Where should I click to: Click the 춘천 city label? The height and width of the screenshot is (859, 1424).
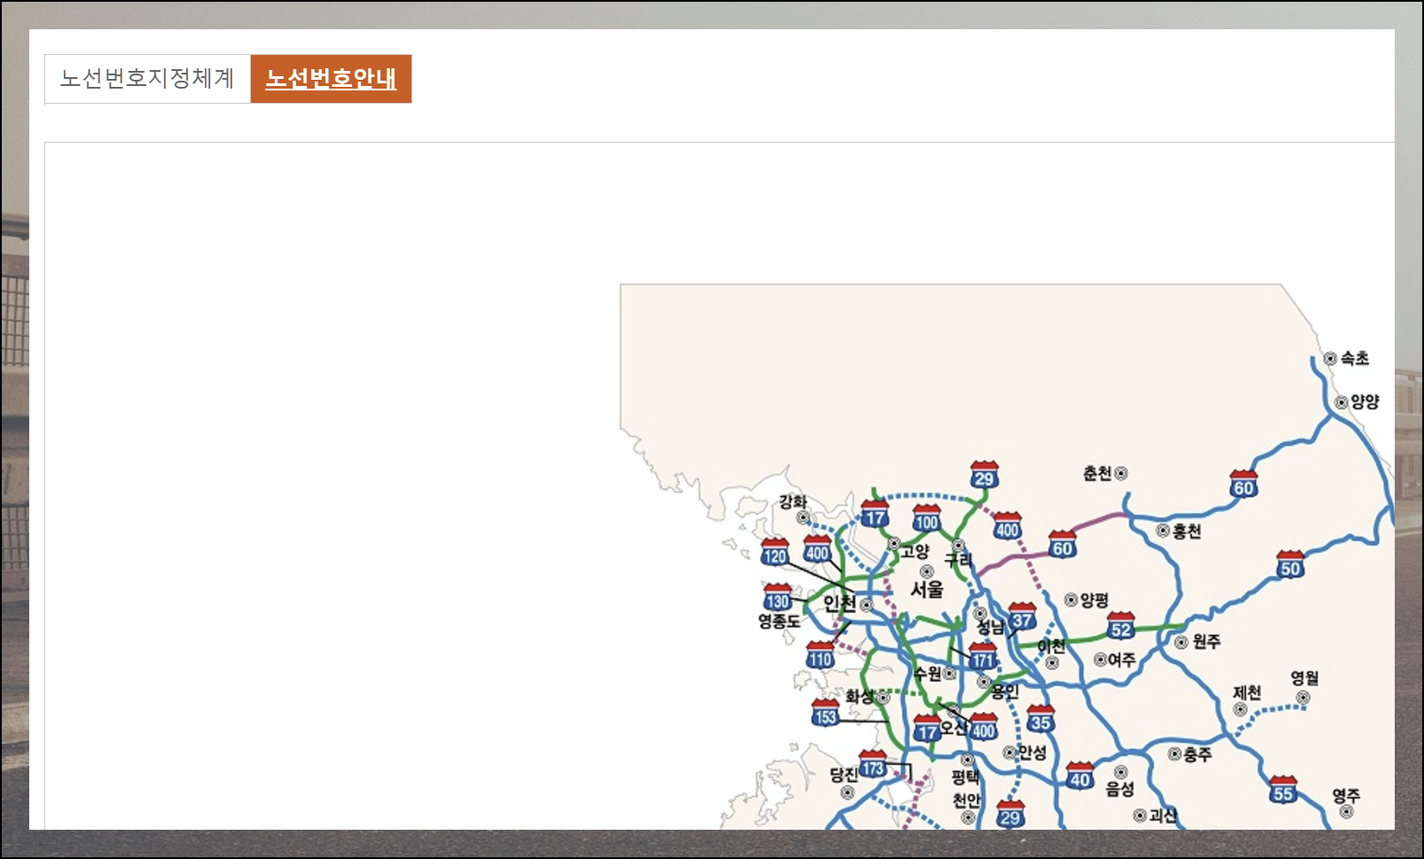point(1098,473)
